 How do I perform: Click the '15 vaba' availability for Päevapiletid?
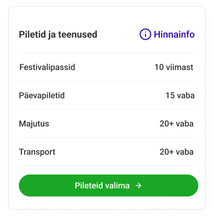click(x=180, y=96)
